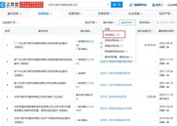
Task: Click case name with 郑**承揽合同纠纷
Action: point(42,118)
